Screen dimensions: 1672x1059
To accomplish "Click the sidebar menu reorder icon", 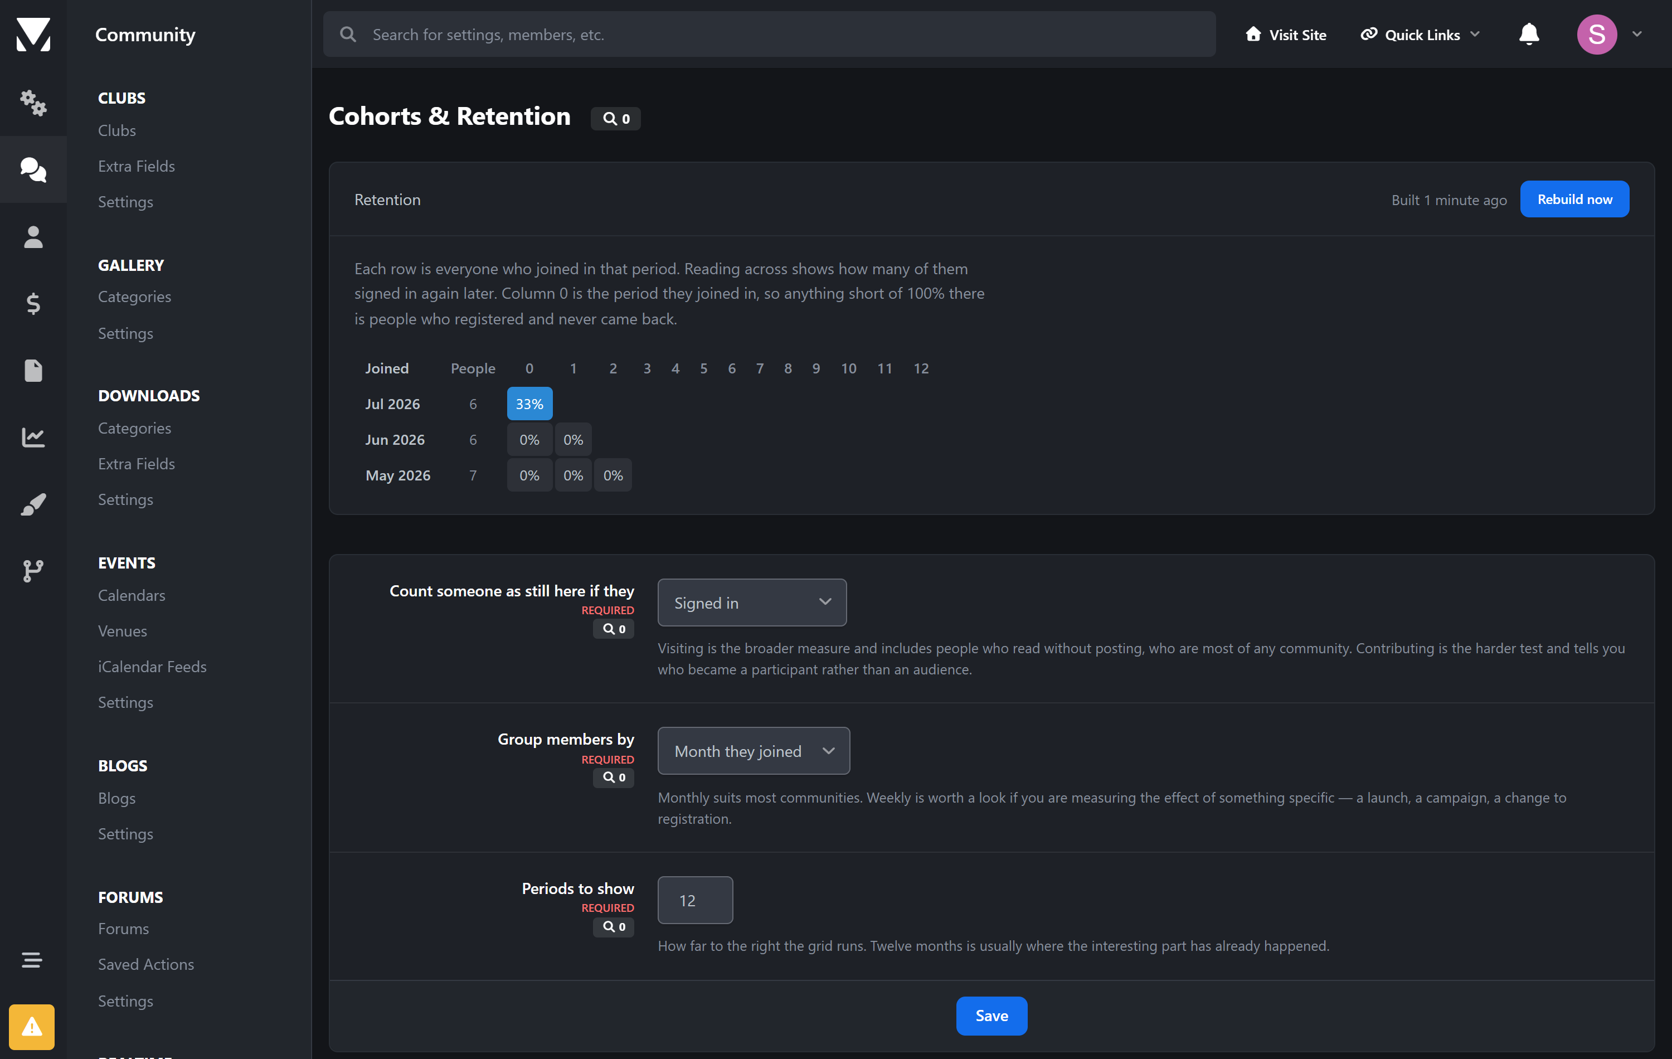I will click(x=32, y=960).
